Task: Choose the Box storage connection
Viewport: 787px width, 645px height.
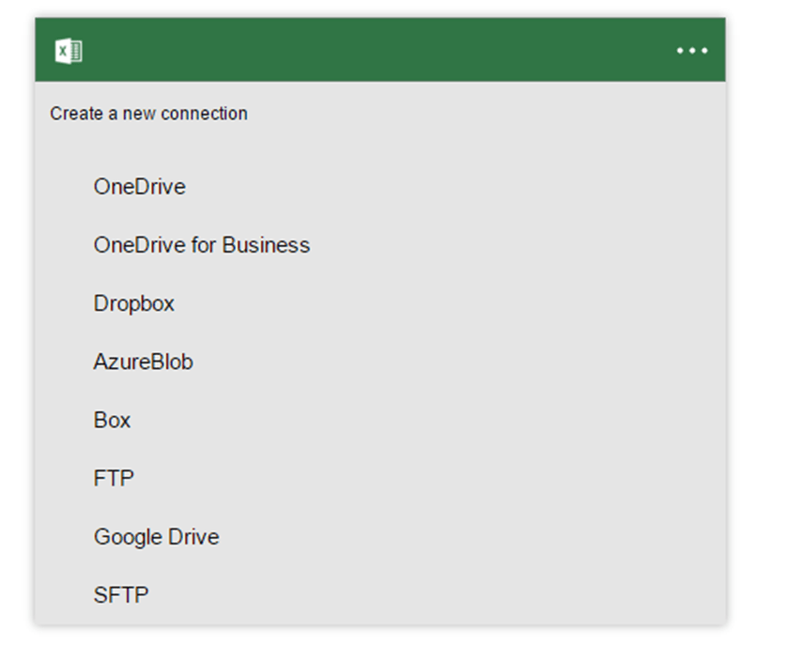Action: pos(112,420)
